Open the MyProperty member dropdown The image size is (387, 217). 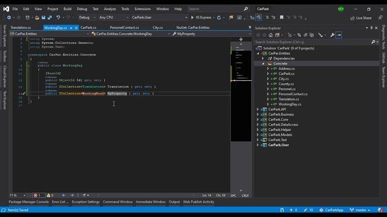(212, 34)
